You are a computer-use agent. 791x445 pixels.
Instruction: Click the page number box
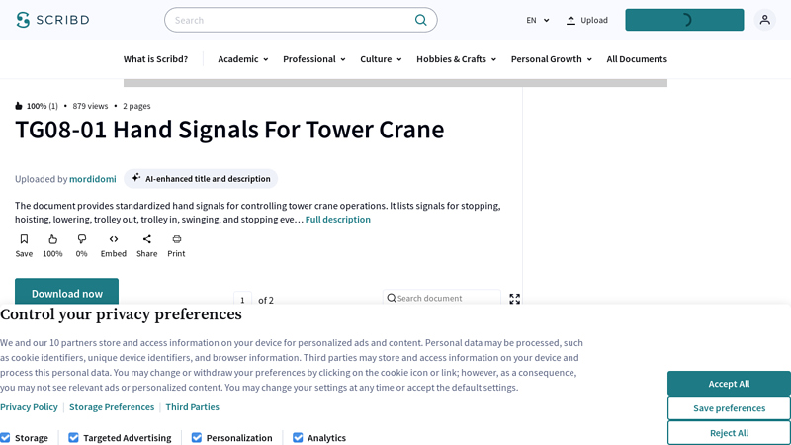(x=242, y=300)
